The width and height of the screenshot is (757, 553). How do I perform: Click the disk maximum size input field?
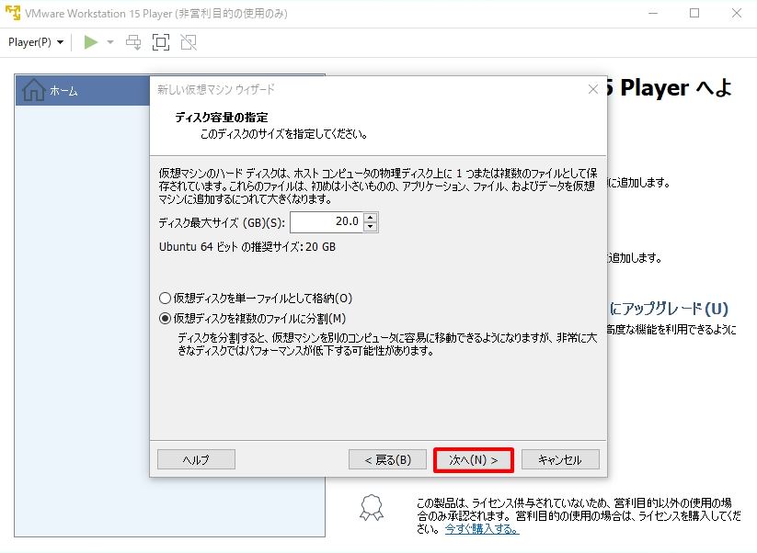coord(327,221)
